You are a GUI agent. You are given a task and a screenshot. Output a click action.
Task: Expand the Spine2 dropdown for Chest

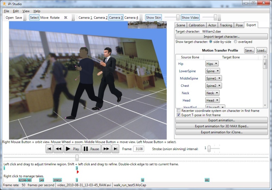coord(214,85)
